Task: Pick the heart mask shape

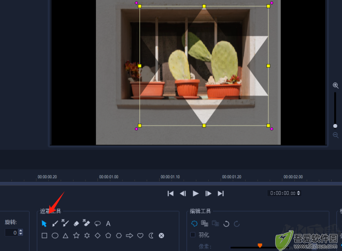Action: [x=140, y=236]
